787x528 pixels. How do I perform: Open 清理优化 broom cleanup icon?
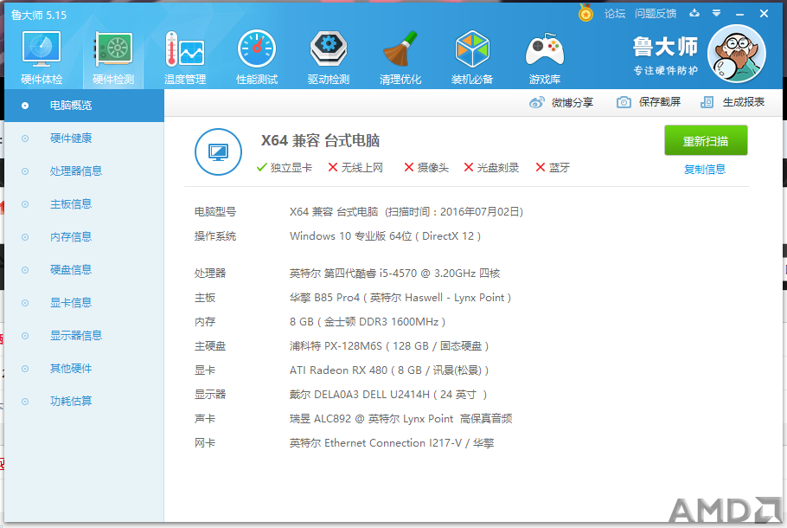click(400, 48)
